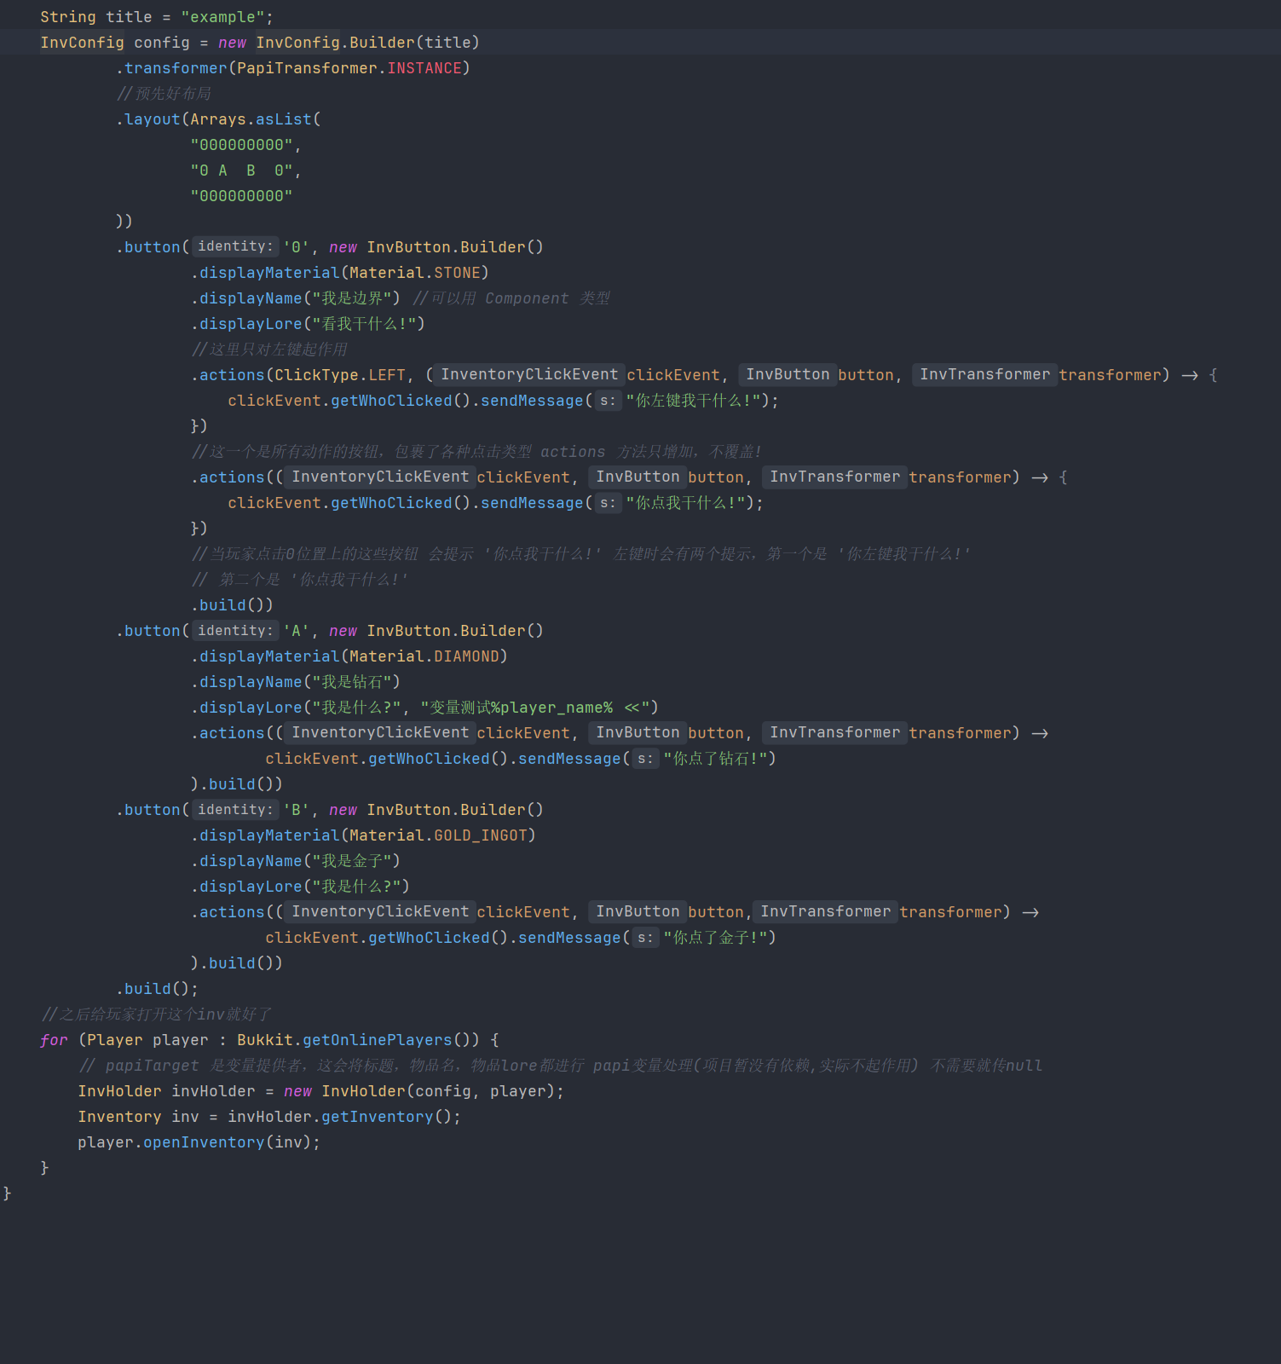Click the openInventory method call
Image resolution: width=1281 pixels, height=1364 pixels.
coord(203,1142)
